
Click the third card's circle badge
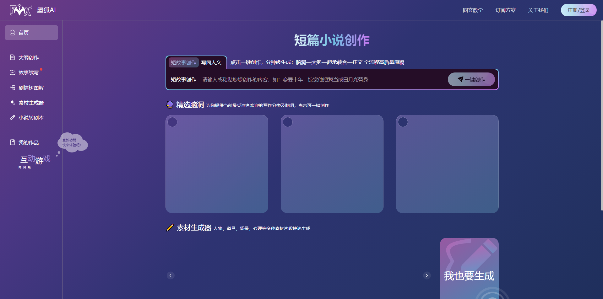coord(403,122)
